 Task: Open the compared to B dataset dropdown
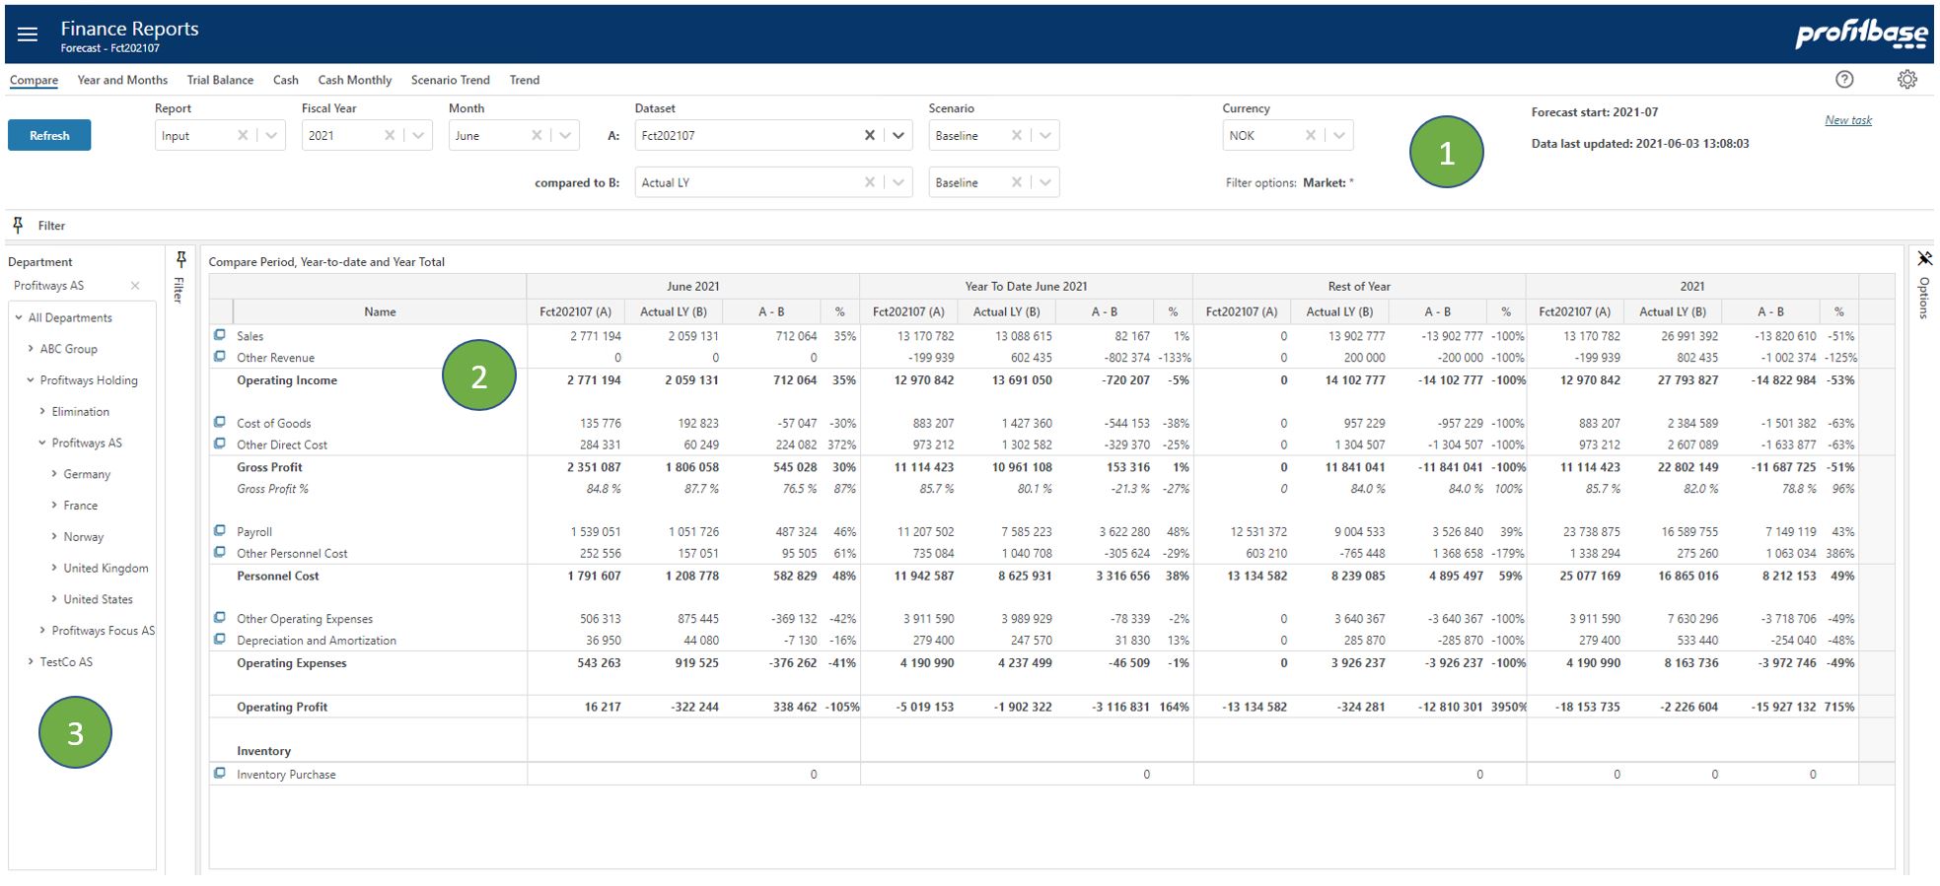[x=898, y=182]
